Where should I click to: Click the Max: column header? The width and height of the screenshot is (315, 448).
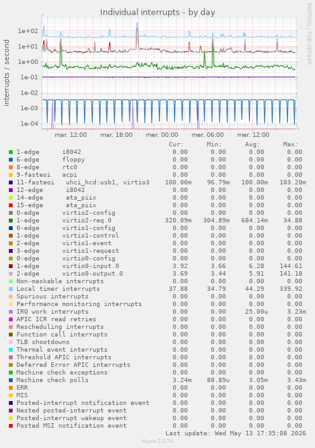[290, 144]
